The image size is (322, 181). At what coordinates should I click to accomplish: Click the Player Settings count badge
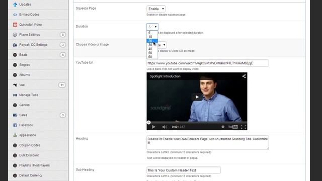pos(63,35)
